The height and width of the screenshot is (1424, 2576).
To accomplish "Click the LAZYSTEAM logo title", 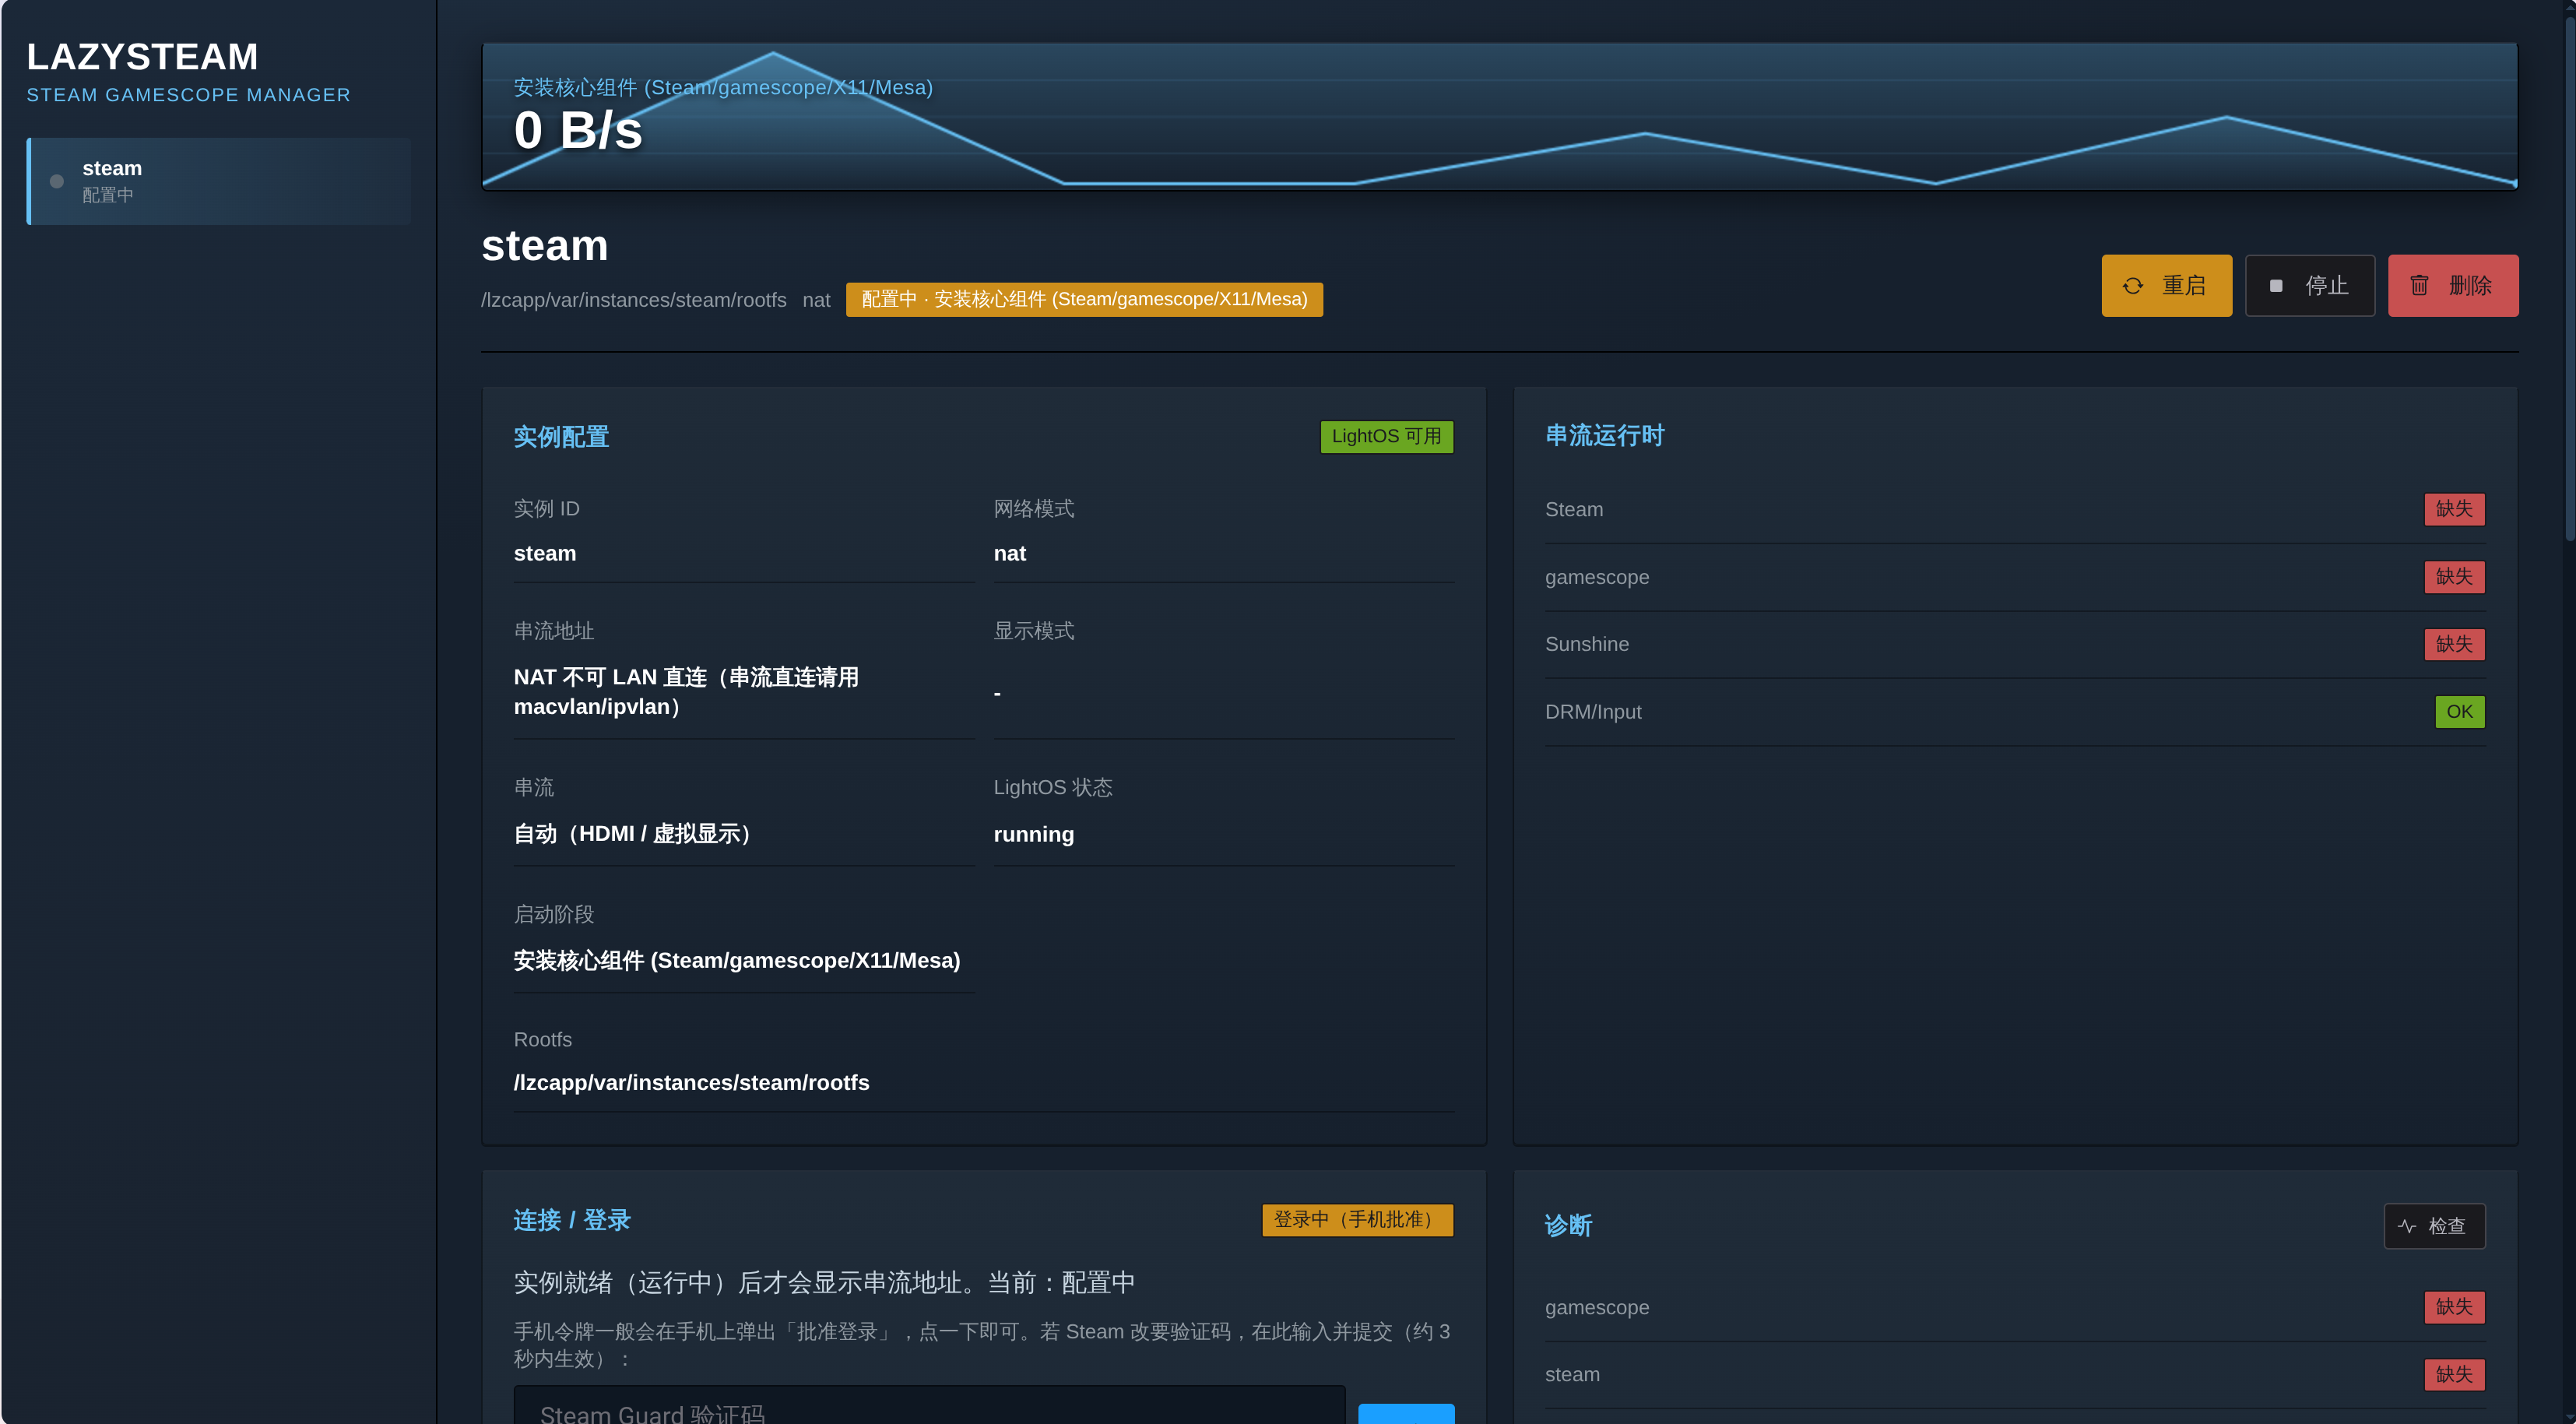I will click(142, 57).
